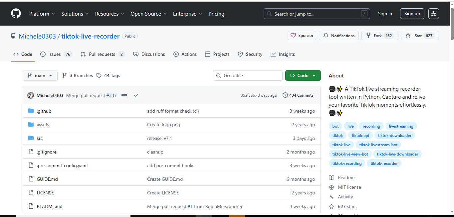This screenshot has width=454, height=217.
Task: Focus the Search or jump to field
Action: coord(316,14)
